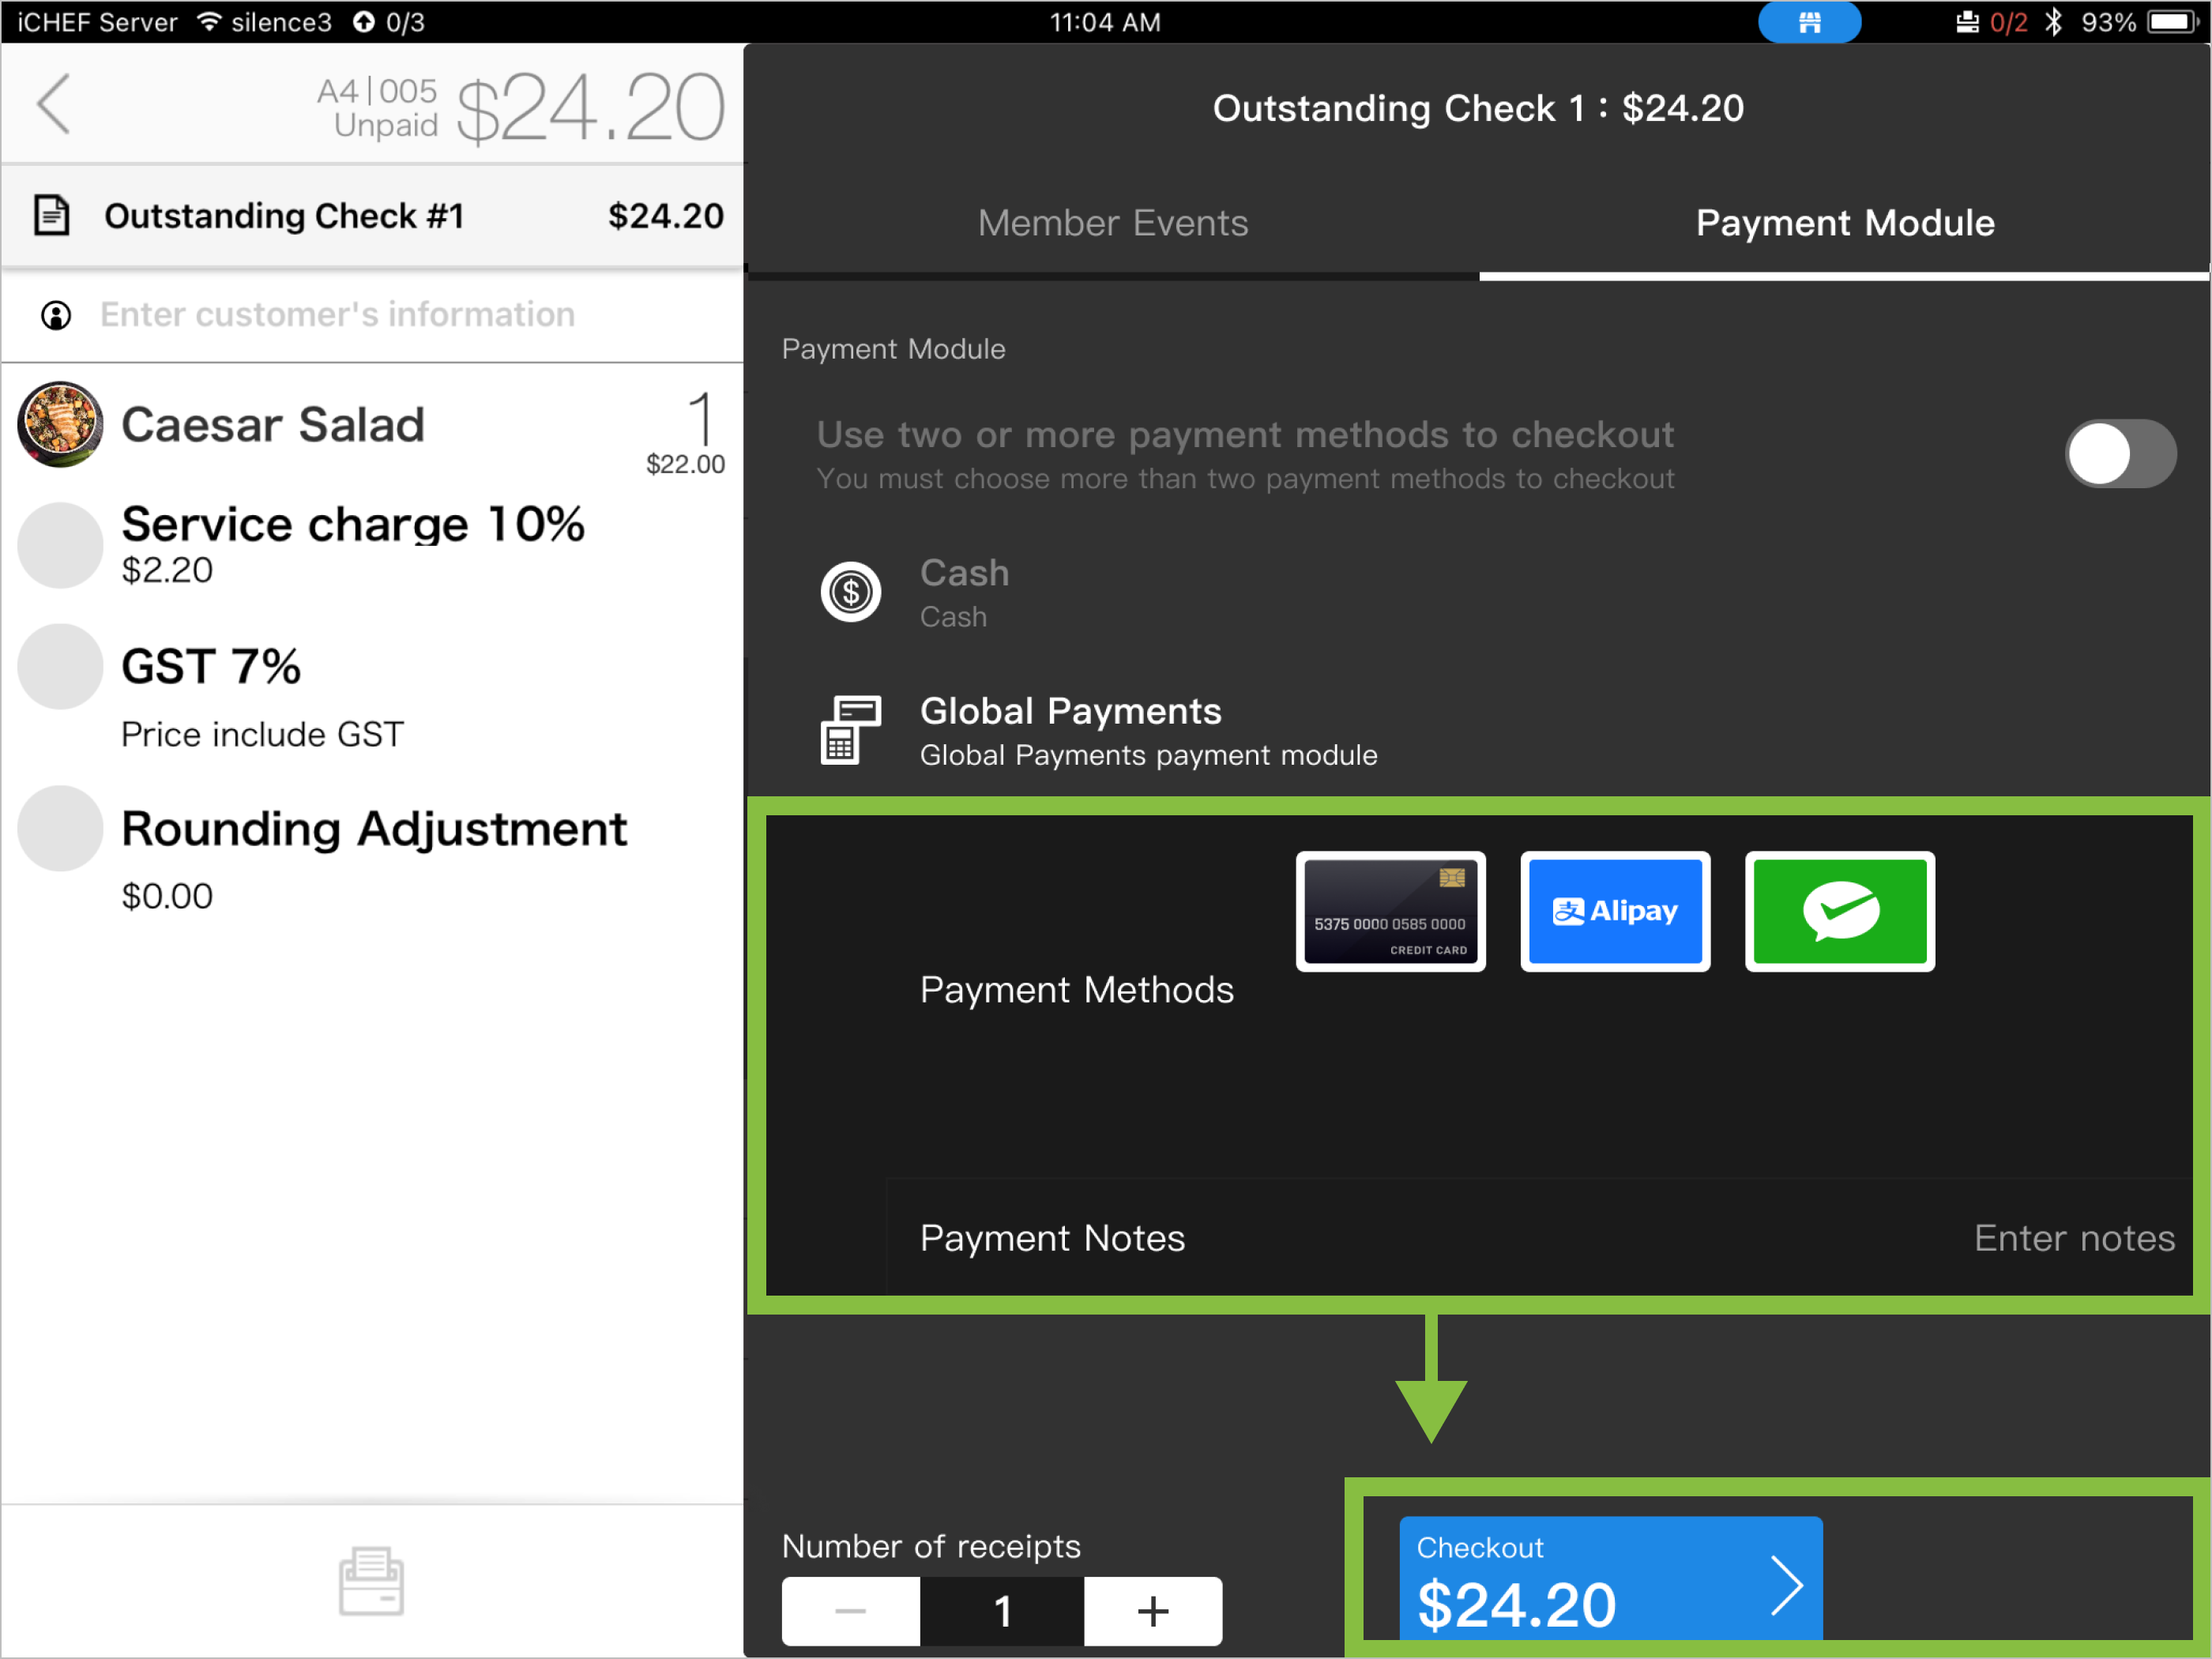Choose the WeChat Pay green icon
This screenshot has width=2212, height=1659.
tap(1839, 911)
